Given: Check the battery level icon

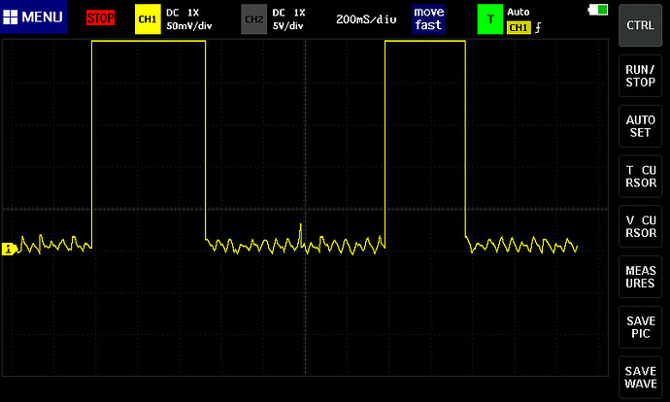Looking at the screenshot, I should click(598, 10).
